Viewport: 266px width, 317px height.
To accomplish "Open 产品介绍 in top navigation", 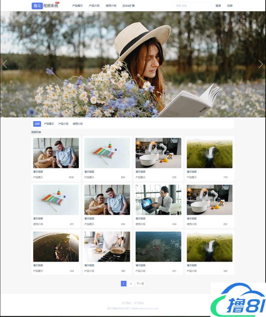I will click(x=94, y=6).
